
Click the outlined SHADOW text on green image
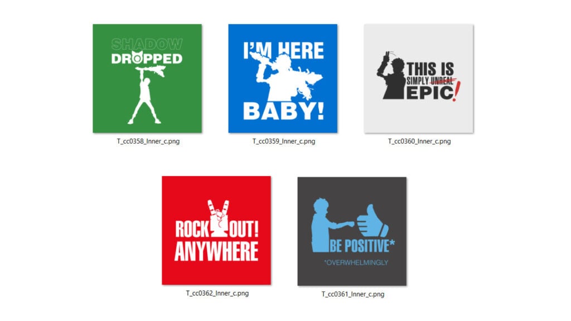[x=147, y=45]
